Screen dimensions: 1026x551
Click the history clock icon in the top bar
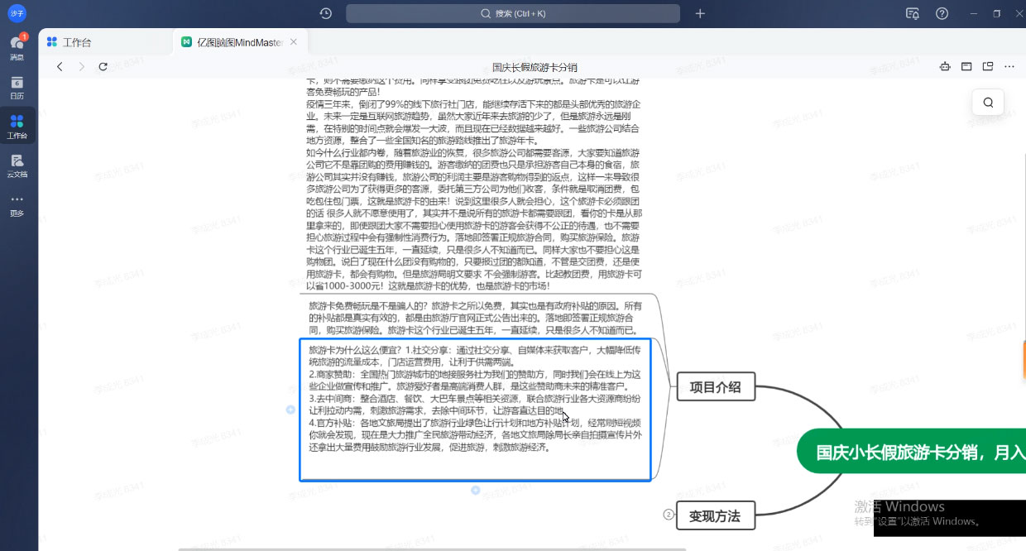click(x=325, y=12)
